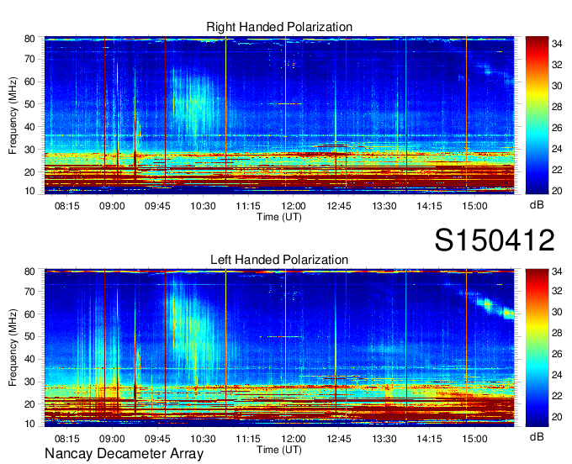Viewport: 572px width, 464px height.
Task: Click the 80 MHz tick of right-handed plot
Action: click(30, 39)
